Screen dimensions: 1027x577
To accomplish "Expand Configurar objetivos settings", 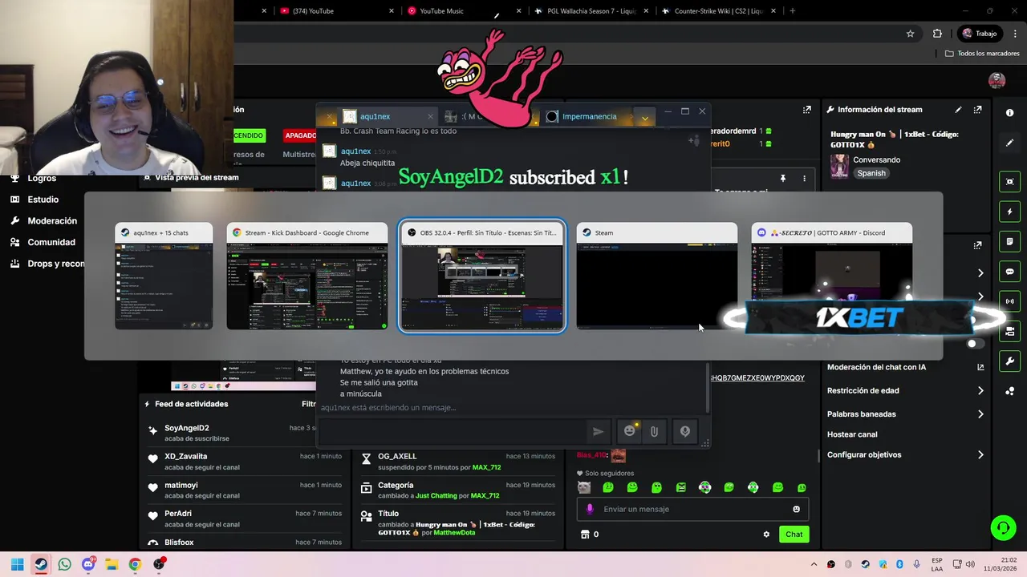I will pyautogui.click(x=906, y=454).
